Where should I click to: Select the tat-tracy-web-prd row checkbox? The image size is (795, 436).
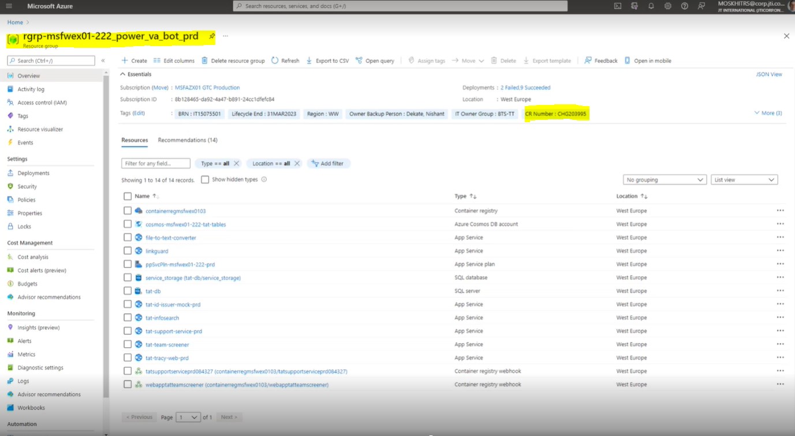[x=128, y=358]
